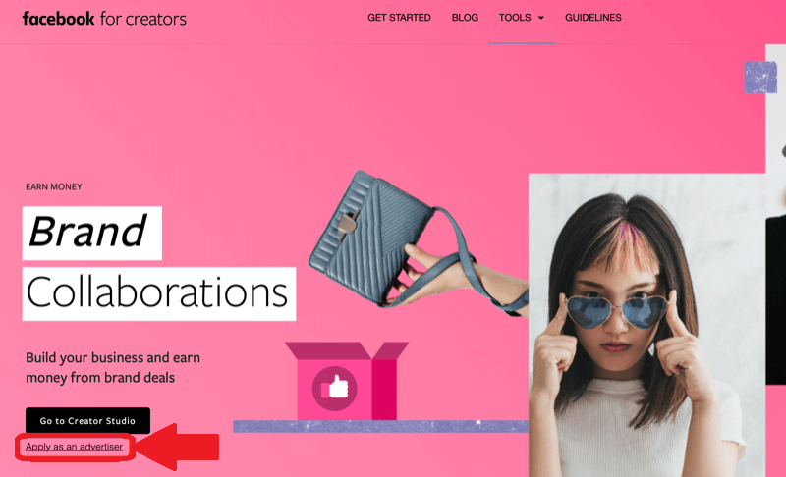Follow the Apply as an advertiser link
The height and width of the screenshot is (477, 786).
(75, 447)
